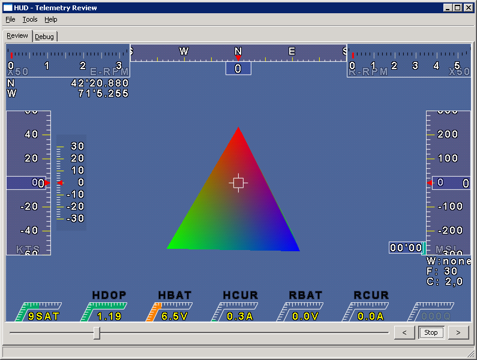The image size is (477, 360).
Task: Select the Review tab
Action: coord(17,36)
